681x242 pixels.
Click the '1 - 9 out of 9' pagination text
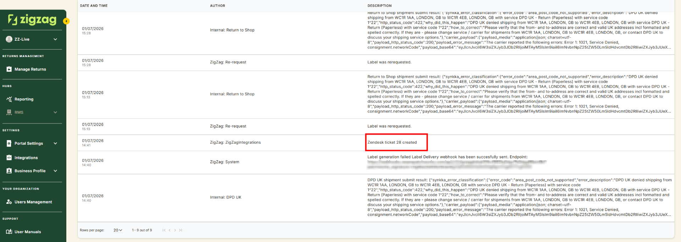click(142, 230)
